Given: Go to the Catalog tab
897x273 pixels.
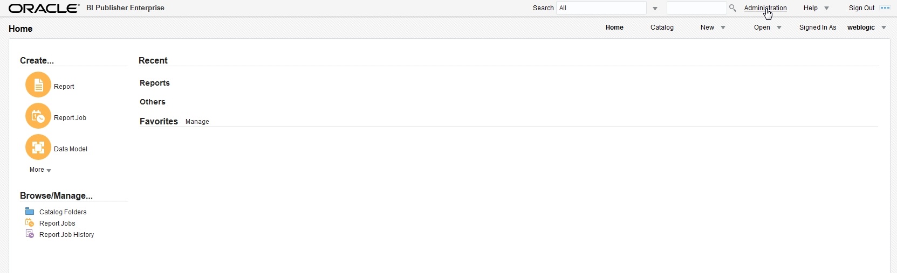Looking at the screenshot, I should pyautogui.click(x=662, y=27).
